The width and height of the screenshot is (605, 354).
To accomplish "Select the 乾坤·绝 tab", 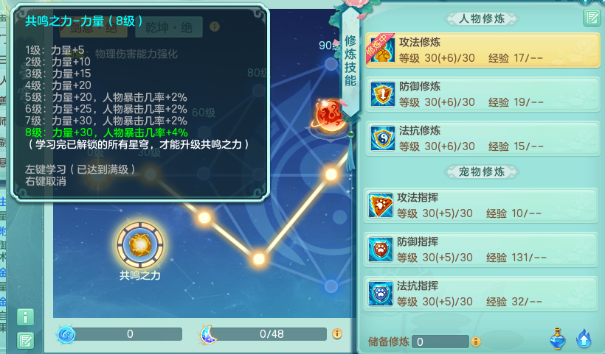I will [x=169, y=27].
